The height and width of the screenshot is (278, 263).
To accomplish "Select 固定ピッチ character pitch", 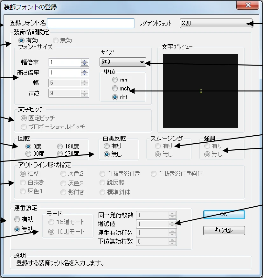I will click(x=24, y=118).
